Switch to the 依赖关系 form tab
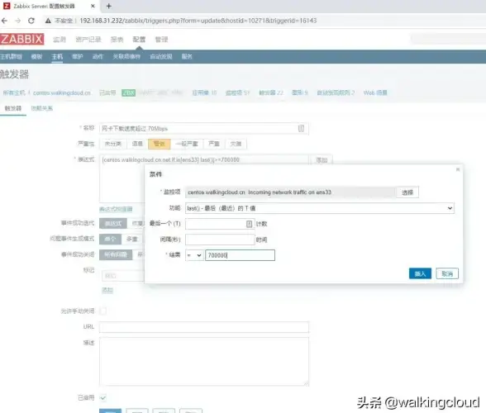 tap(42, 108)
